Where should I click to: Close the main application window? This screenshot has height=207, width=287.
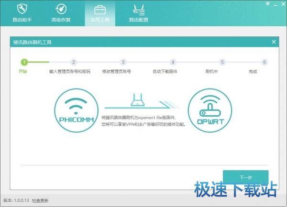(283, 4)
